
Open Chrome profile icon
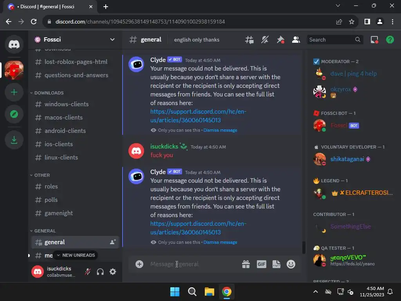click(380, 22)
